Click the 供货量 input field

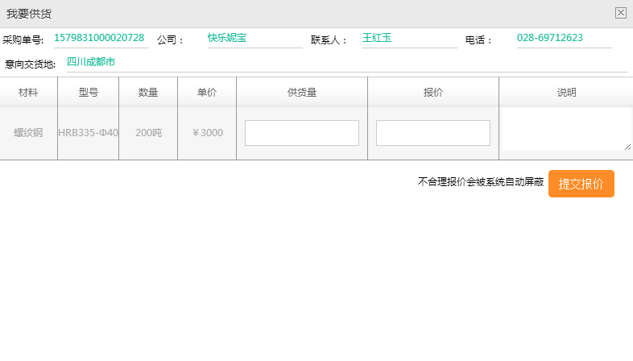click(x=301, y=133)
